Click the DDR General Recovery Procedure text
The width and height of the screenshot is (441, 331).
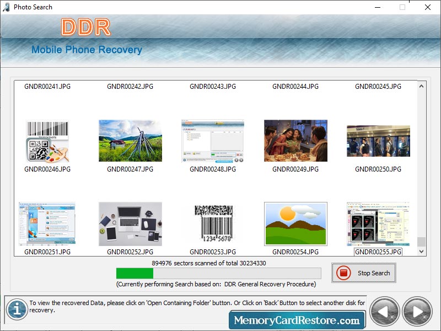coord(270,284)
